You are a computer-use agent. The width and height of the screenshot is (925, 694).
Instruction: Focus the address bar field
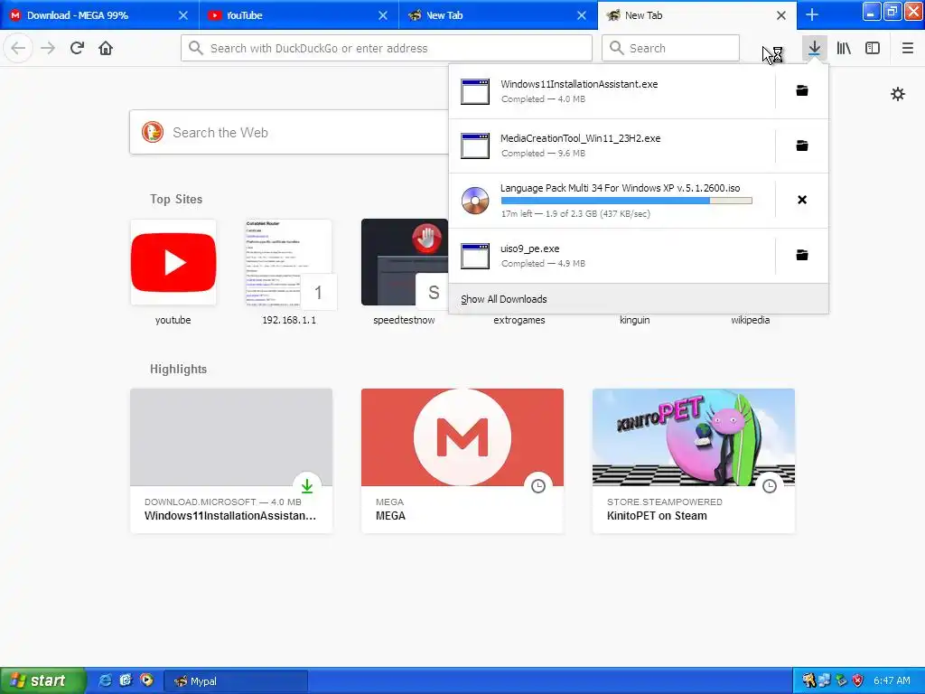click(387, 48)
